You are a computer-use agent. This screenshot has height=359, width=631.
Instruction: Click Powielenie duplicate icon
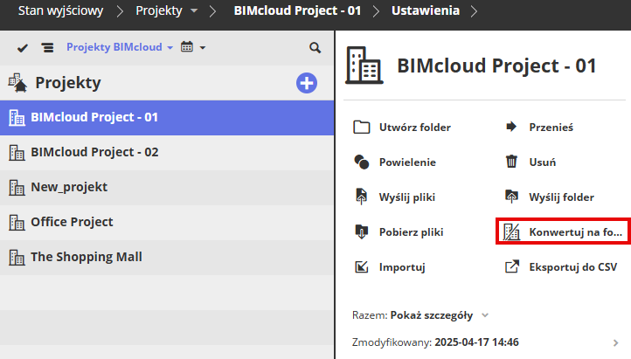click(x=362, y=162)
